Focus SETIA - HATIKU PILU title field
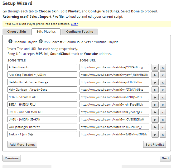Image resolution: width=174 pixels, height=168 pixels. (x=42, y=104)
